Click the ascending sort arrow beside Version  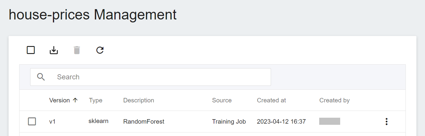point(75,100)
